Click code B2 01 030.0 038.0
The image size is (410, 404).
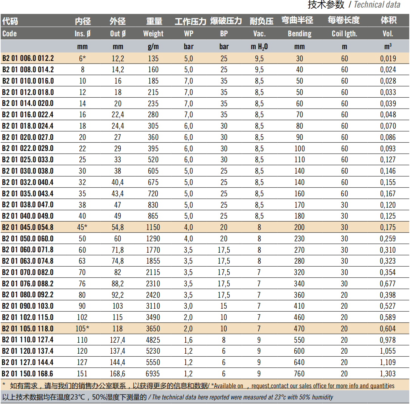(28, 171)
